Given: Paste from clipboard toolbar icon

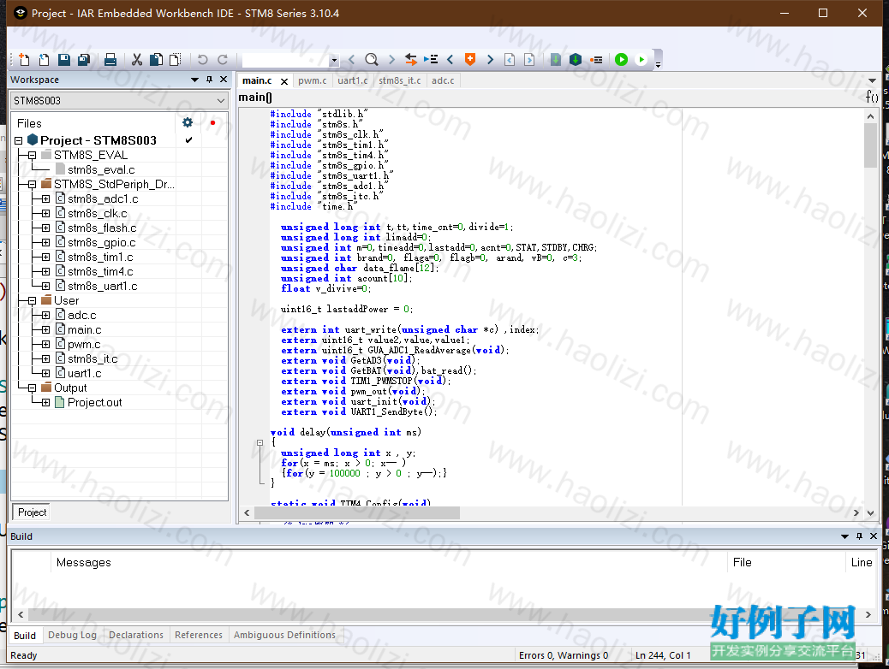Looking at the screenshot, I should (x=176, y=60).
